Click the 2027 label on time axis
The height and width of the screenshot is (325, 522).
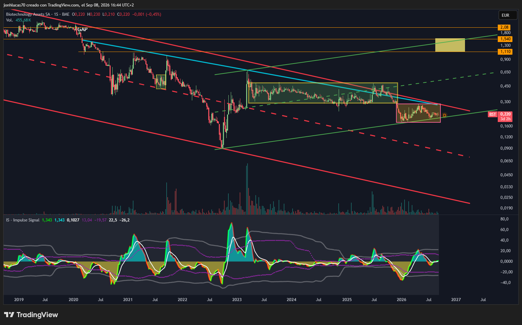tap(456, 300)
